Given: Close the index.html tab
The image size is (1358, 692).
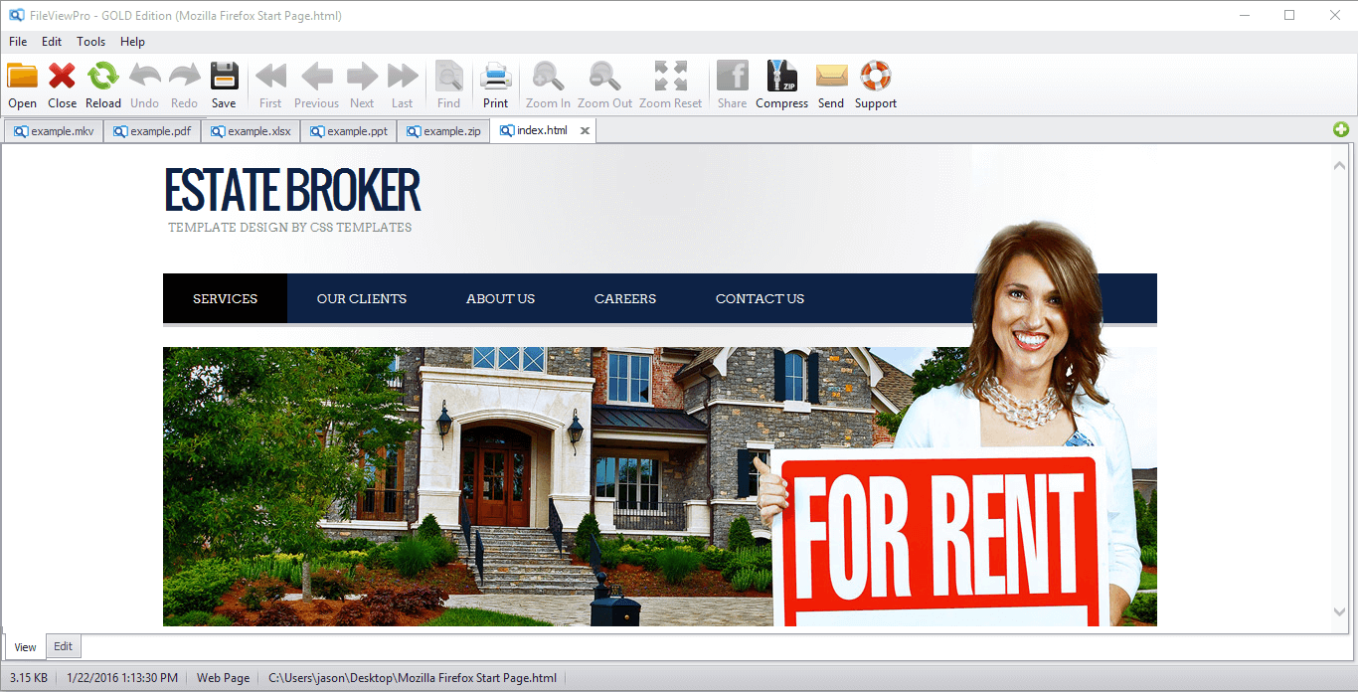Looking at the screenshot, I should (585, 130).
